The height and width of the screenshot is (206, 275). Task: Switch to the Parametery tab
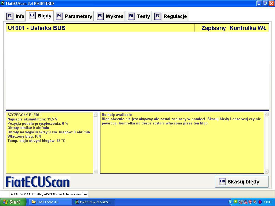tap(74, 16)
